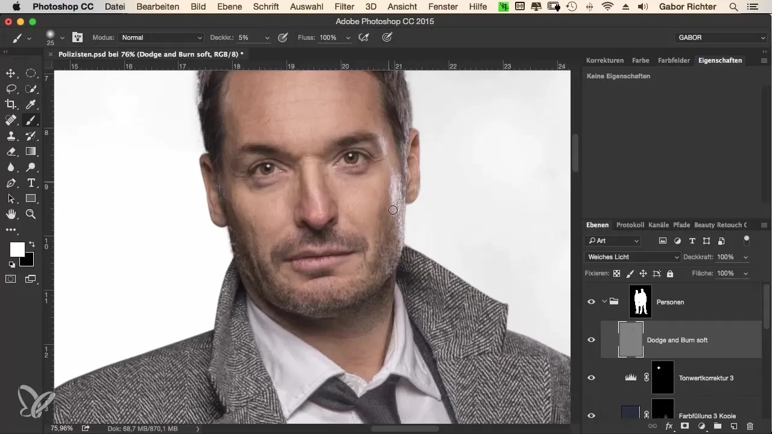This screenshot has width=772, height=434.
Task: Select the Healing Brush tool
Action: 11,120
